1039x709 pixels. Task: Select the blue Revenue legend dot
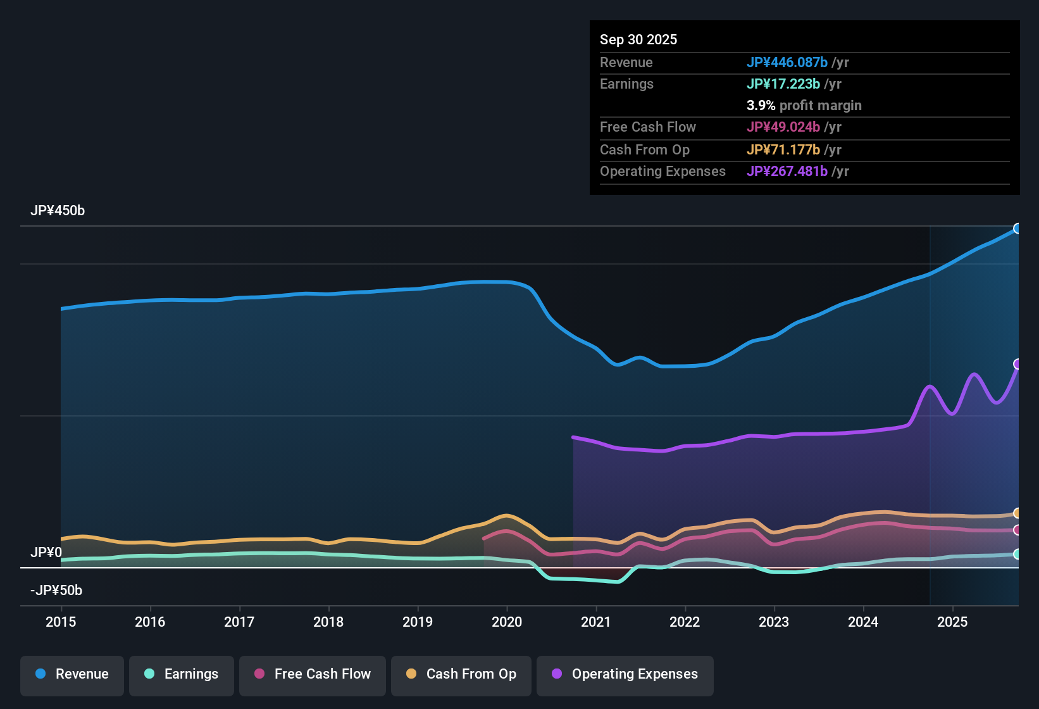pos(40,674)
